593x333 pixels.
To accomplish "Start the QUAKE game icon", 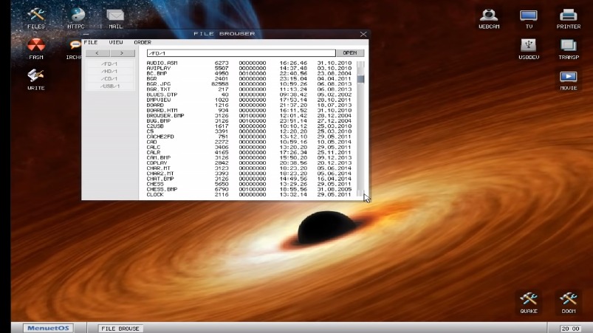I will pos(528,300).
